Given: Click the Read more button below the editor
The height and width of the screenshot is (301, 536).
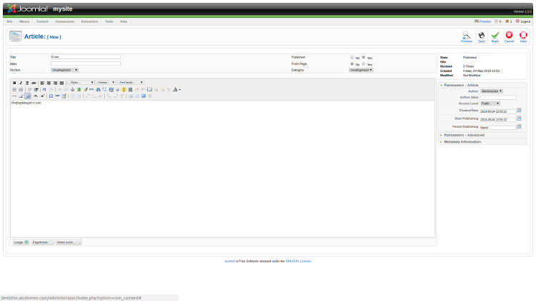Looking at the screenshot, I should click(69, 243).
